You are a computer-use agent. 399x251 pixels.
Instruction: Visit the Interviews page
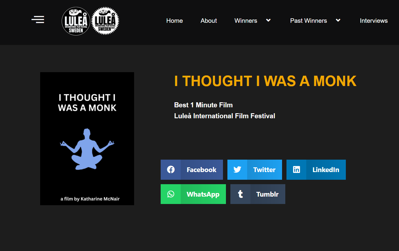pyautogui.click(x=373, y=20)
